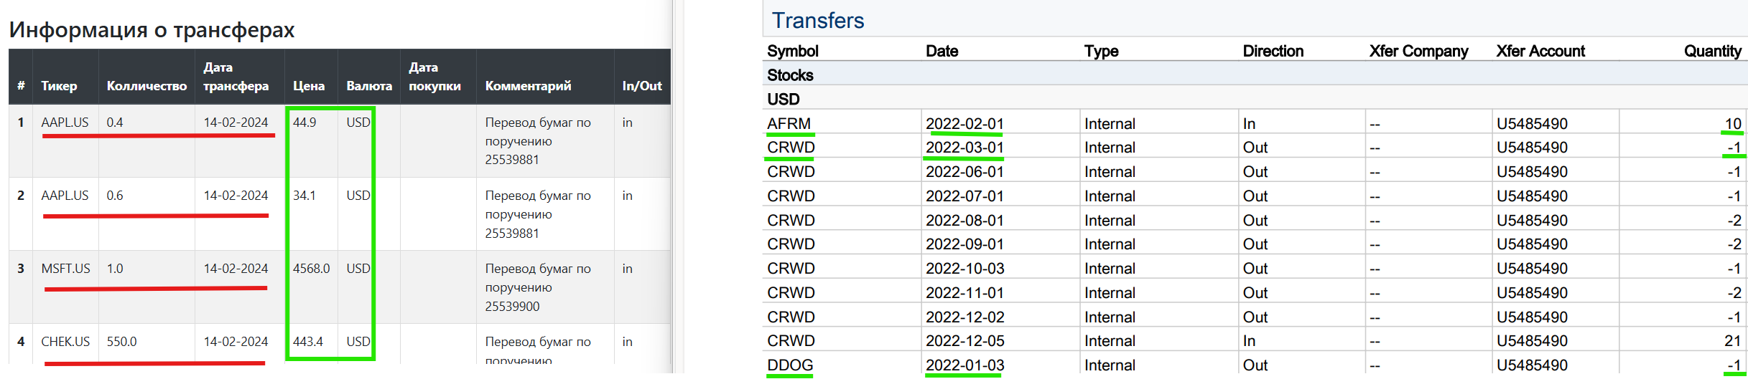Open the Transfers section heading

tap(818, 20)
